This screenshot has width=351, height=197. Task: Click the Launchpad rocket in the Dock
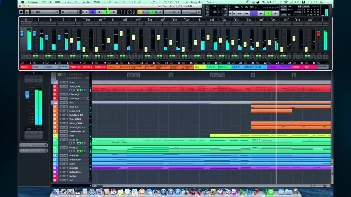tap(63, 192)
